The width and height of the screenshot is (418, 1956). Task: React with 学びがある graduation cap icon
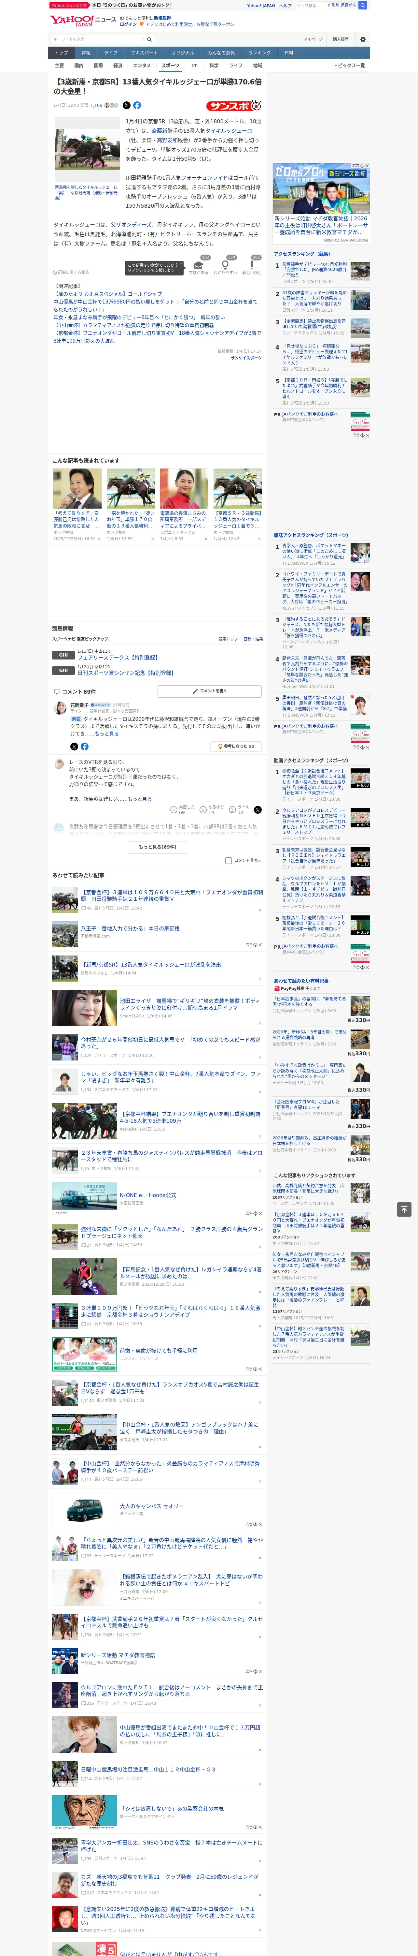199,266
